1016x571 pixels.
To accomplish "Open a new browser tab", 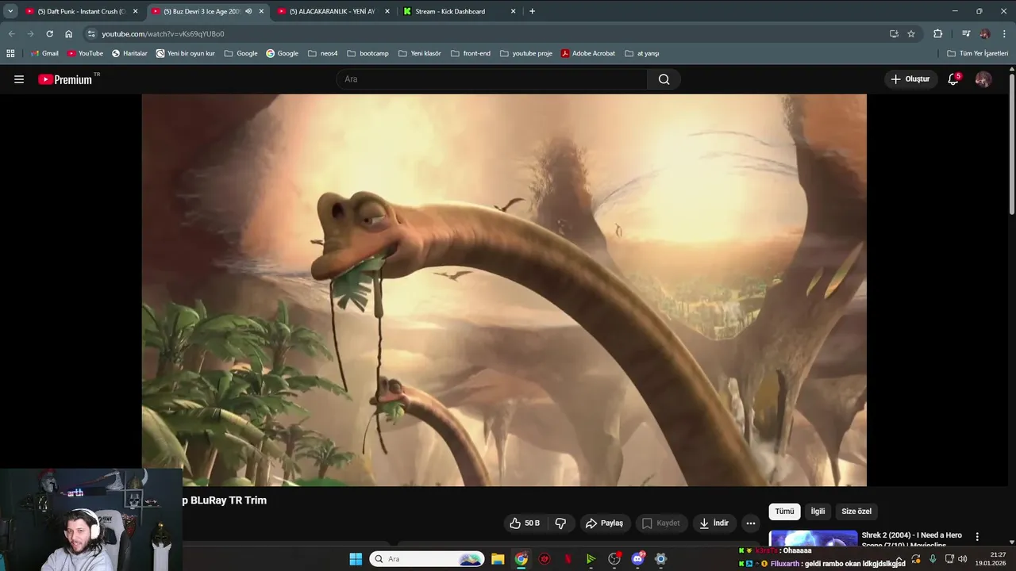I will click(x=532, y=11).
